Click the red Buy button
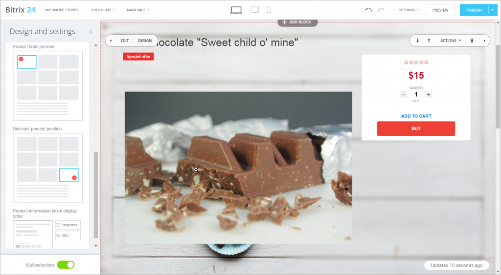501x275 pixels. [x=416, y=128]
